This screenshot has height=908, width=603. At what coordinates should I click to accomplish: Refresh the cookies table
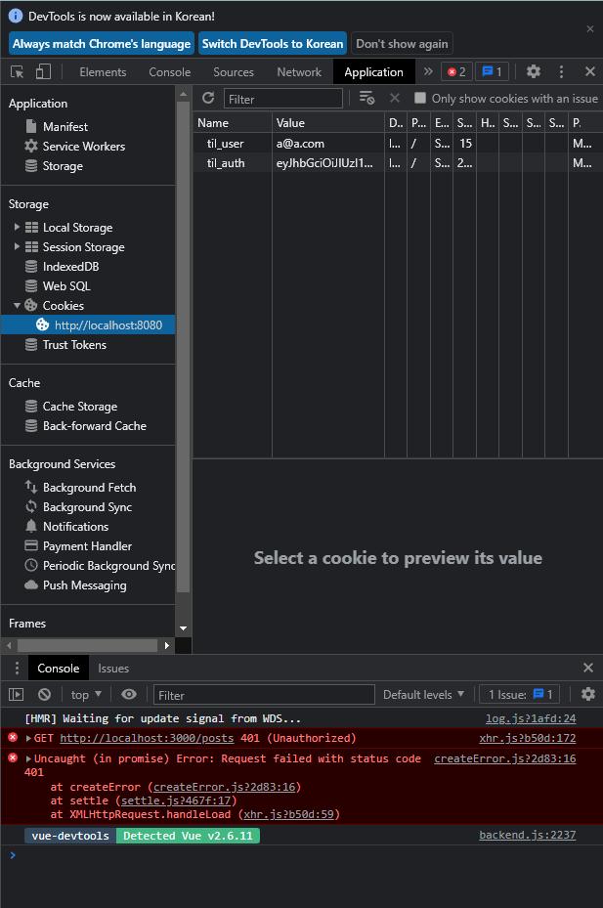pyautogui.click(x=208, y=98)
